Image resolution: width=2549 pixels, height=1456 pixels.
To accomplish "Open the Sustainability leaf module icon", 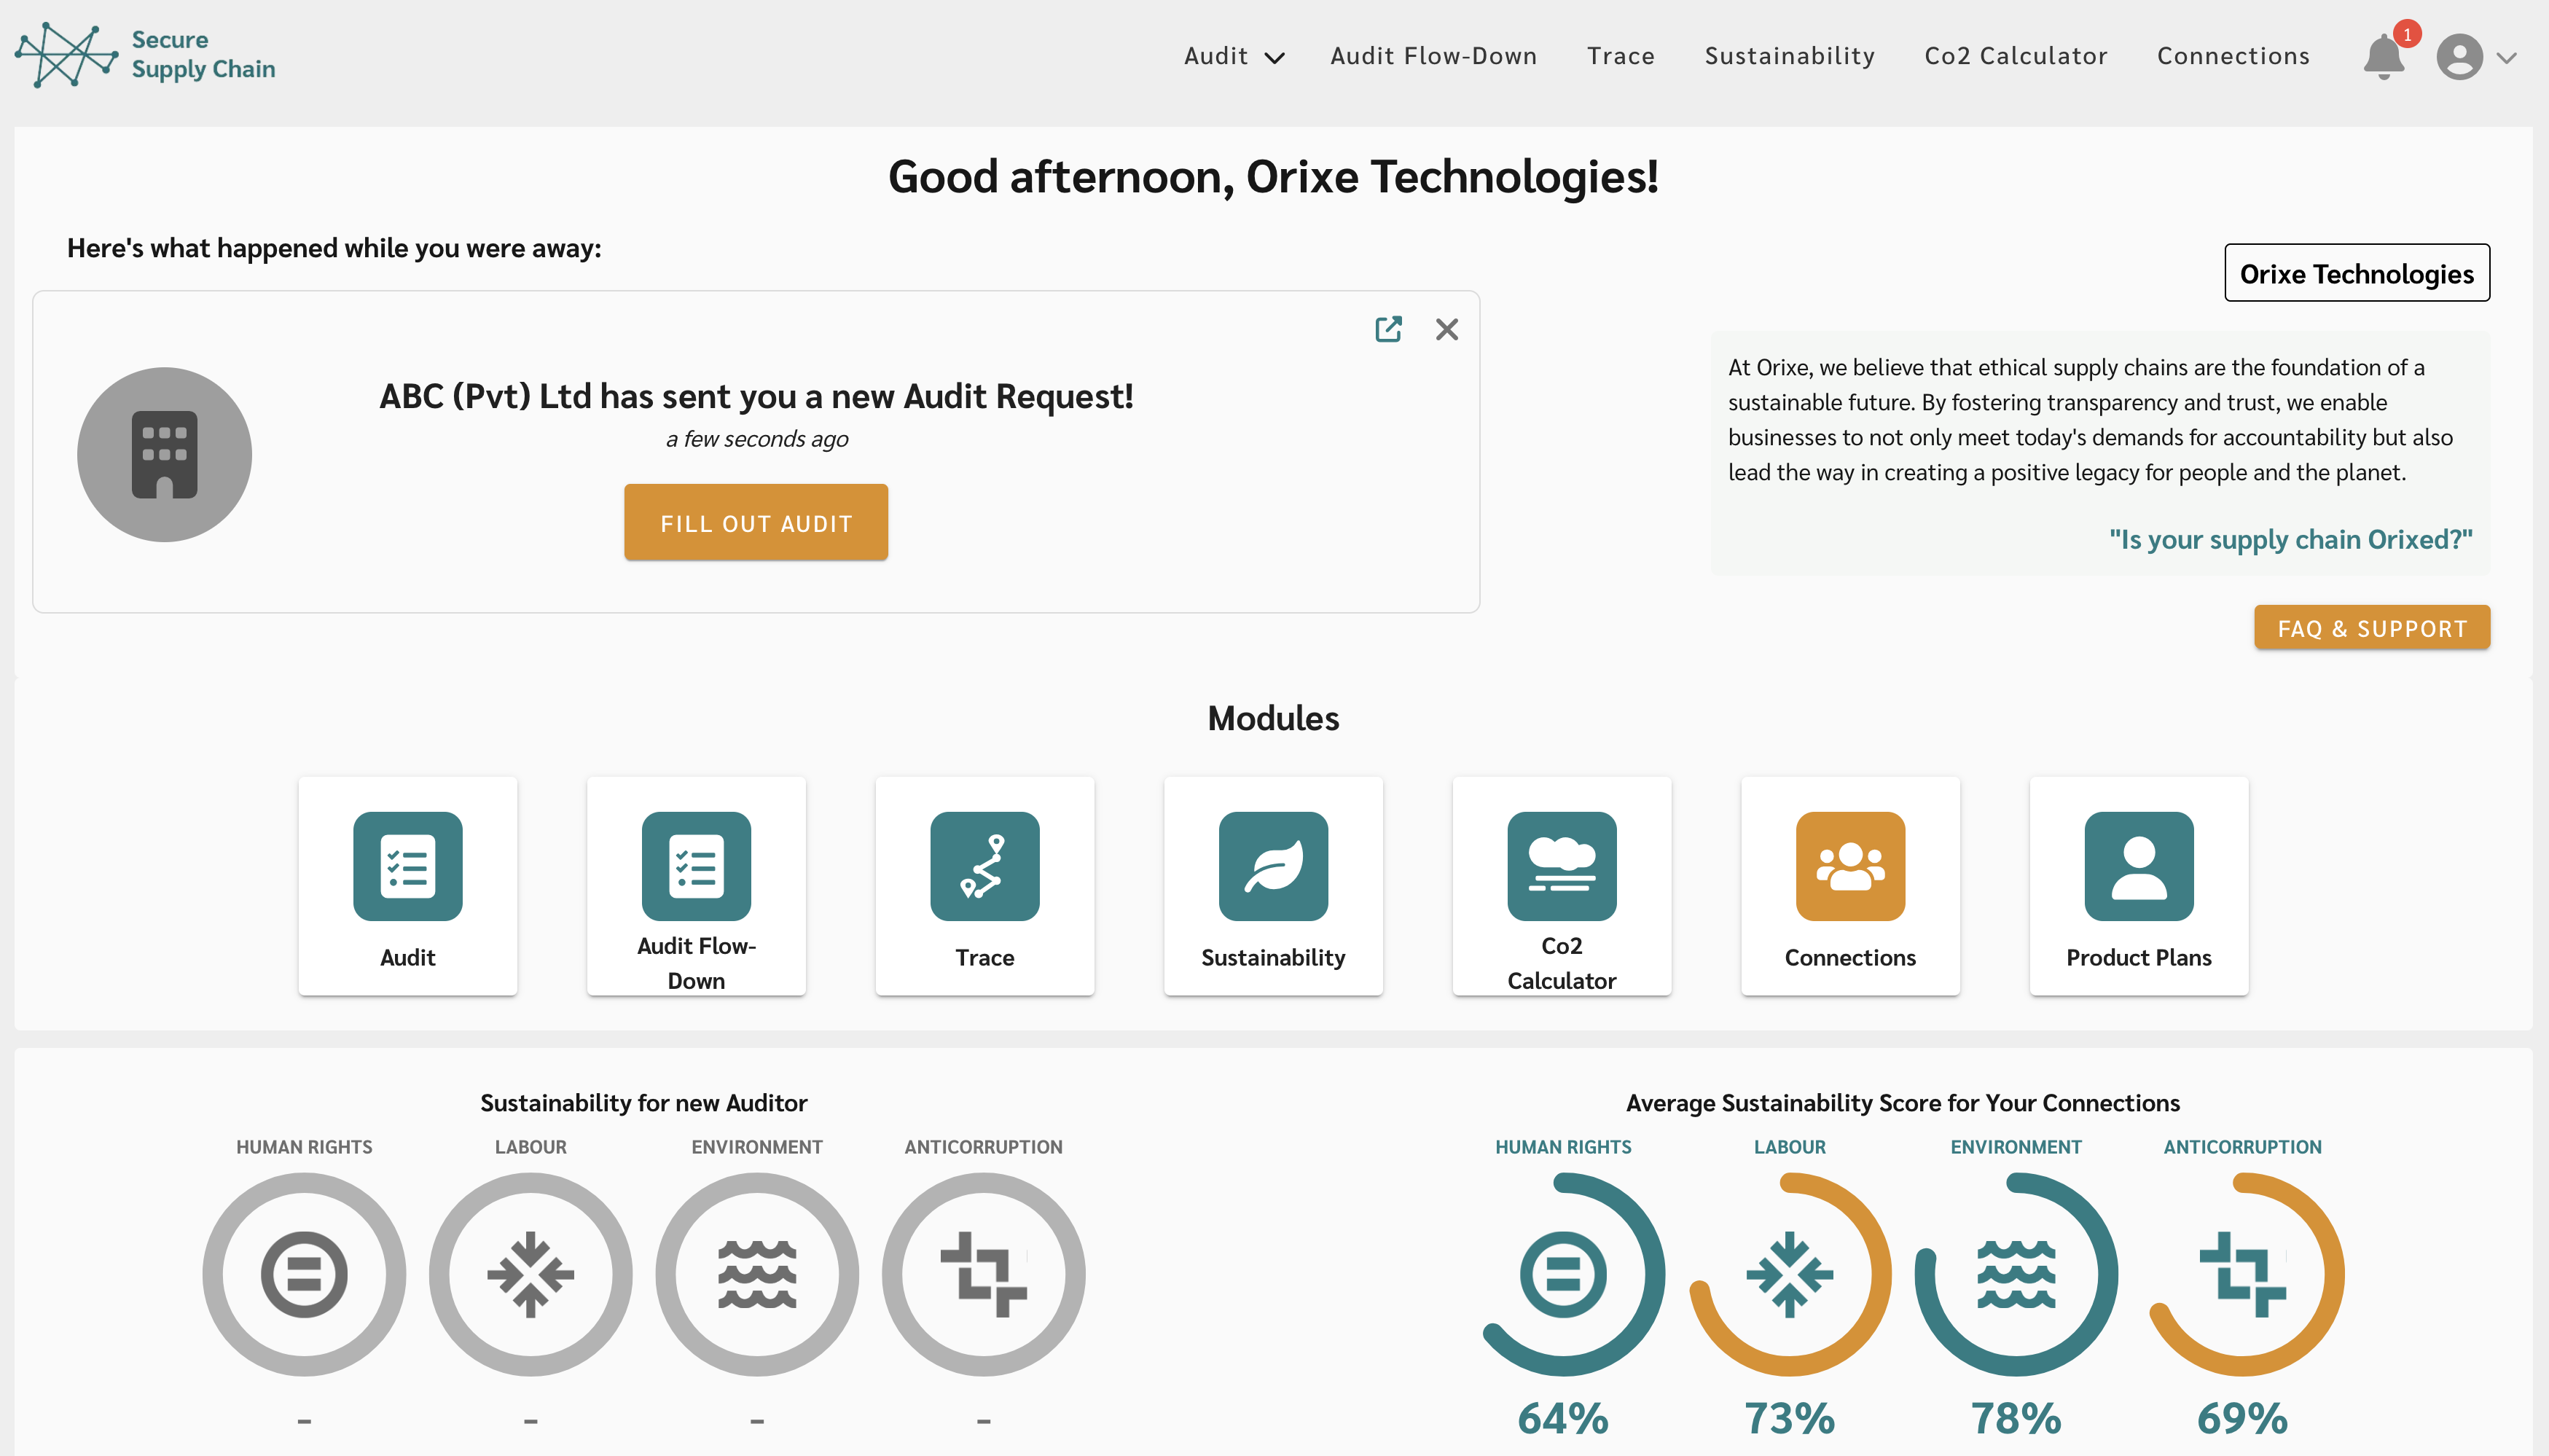I will click(1273, 866).
